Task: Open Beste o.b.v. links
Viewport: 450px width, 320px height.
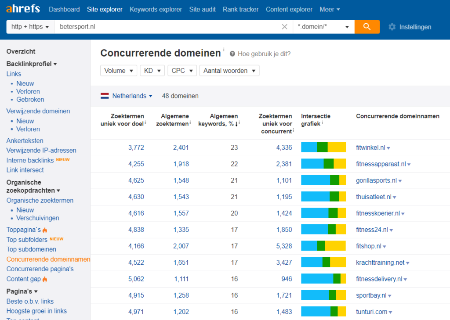Action: pyautogui.click(x=30, y=302)
